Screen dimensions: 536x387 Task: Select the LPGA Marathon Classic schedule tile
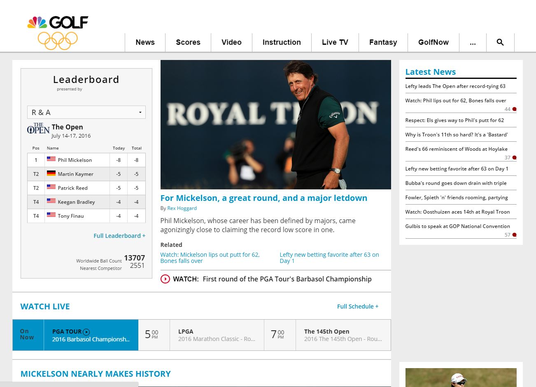(217, 335)
